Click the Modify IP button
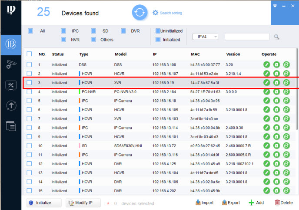This screenshot has width=299, height=210. tap(83, 203)
